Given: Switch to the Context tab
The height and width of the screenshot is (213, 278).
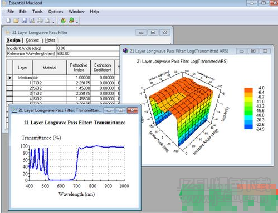Looking at the screenshot, I should click(x=32, y=40).
